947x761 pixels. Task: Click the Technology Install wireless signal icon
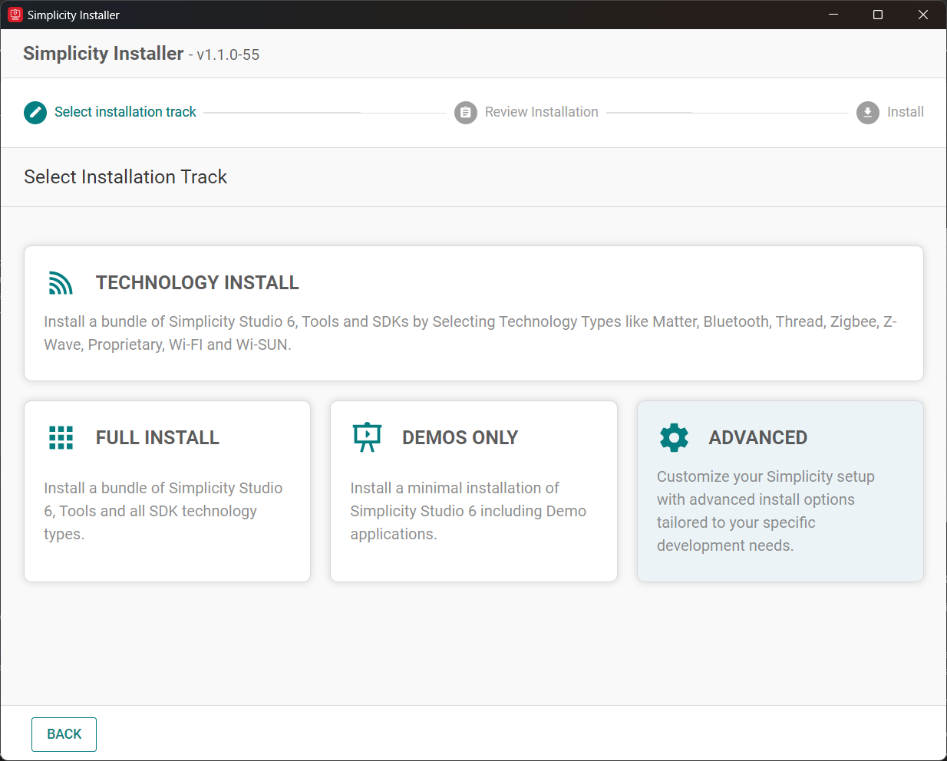click(60, 282)
